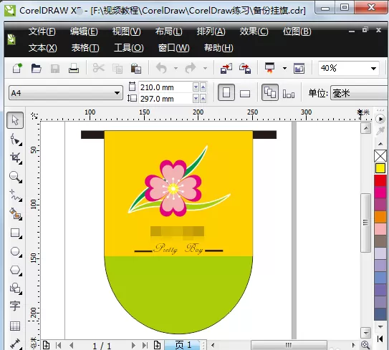Viewport: 389px width, 350px height.
Task: Apply layout to current page only
Action: (289, 94)
